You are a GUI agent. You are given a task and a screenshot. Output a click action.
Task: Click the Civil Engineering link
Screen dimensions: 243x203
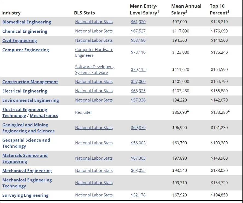point(19,40)
